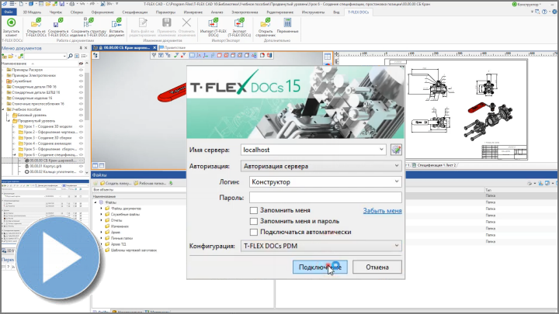
Task: Click the Вставить документ ribbon icon
Action: [116, 23]
